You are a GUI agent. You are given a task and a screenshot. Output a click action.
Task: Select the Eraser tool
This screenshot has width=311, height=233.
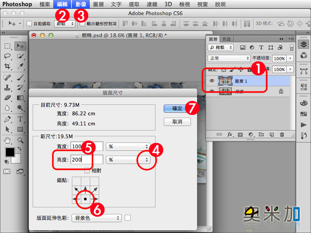click(x=7, y=98)
